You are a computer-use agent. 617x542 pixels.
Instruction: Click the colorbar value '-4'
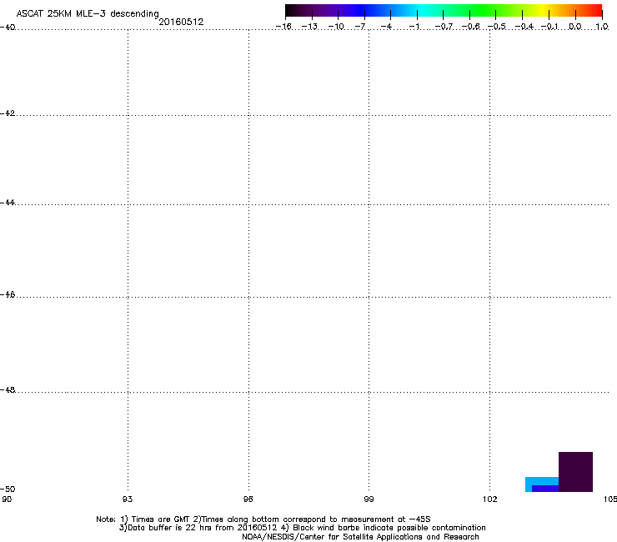(386, 27)
